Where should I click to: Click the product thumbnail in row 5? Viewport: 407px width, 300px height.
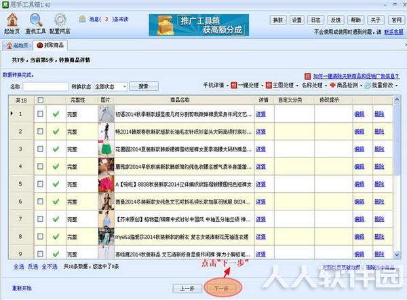tap(106, 184)
